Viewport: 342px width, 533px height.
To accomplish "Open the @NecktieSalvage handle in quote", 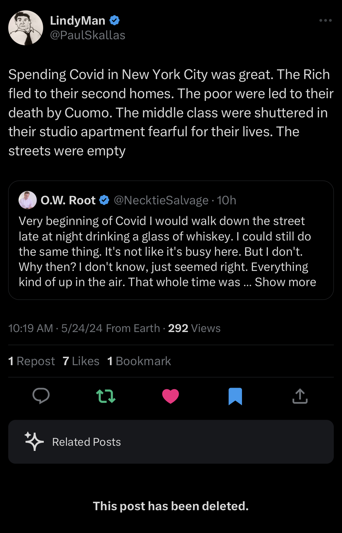I will pos(161,200).
